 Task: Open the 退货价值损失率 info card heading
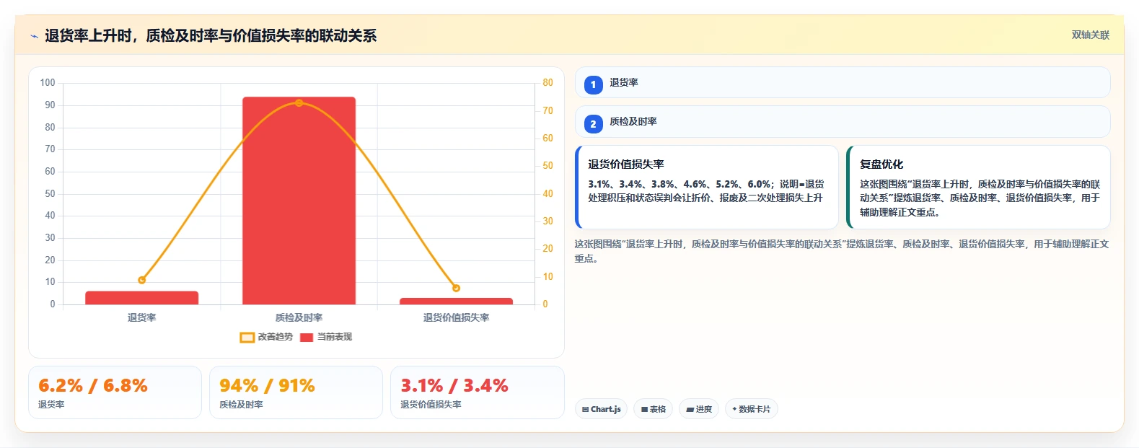tap(626, 164)
